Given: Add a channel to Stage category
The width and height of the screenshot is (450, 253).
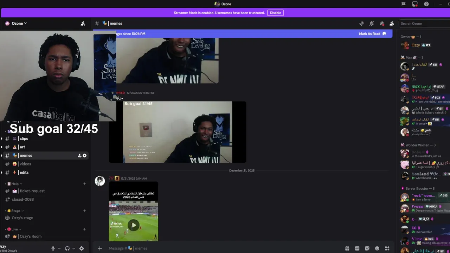Looking at the screenshot, I should click(x=84, y=211).
